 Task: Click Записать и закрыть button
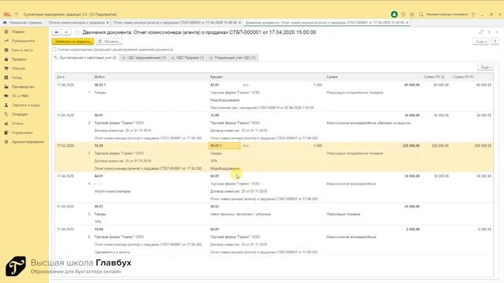72,42
